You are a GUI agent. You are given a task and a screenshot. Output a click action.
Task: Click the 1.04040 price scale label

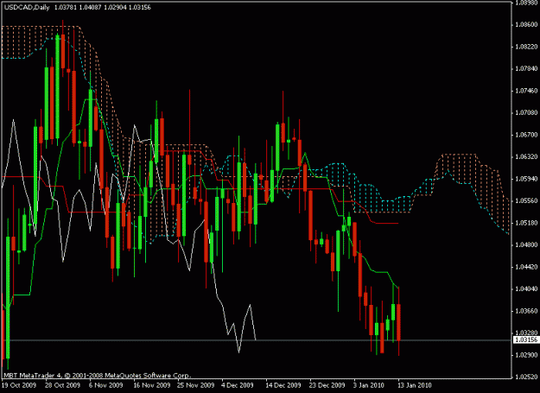point(526,289)
